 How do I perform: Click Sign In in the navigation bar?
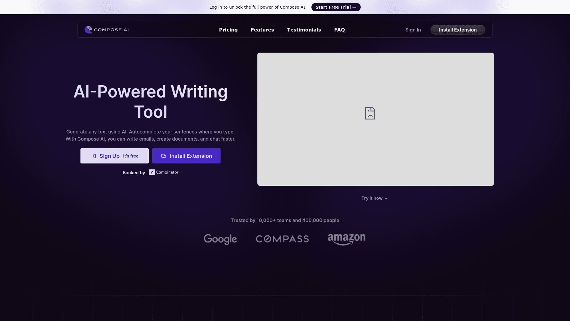413,30
